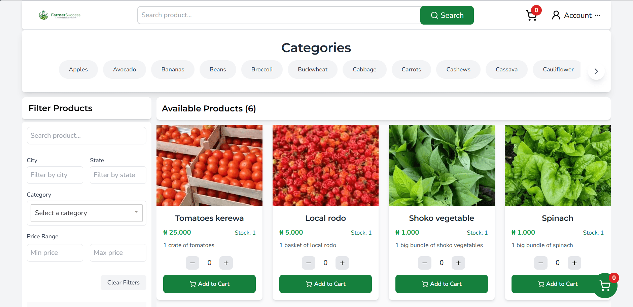This screenshot has height=307, width=633.
Task: Increase Local rodo quantity with plus button
Action: 342,263
